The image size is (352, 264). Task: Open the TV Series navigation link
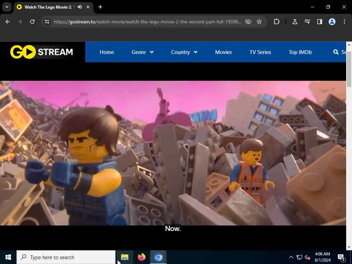pyautogui.click(x=260, y=52)
